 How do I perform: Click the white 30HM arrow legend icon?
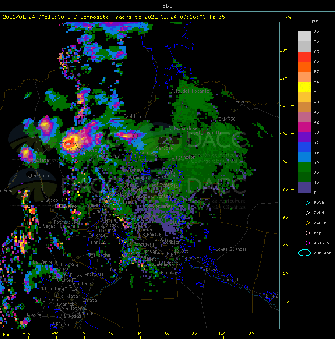(304, 213)
